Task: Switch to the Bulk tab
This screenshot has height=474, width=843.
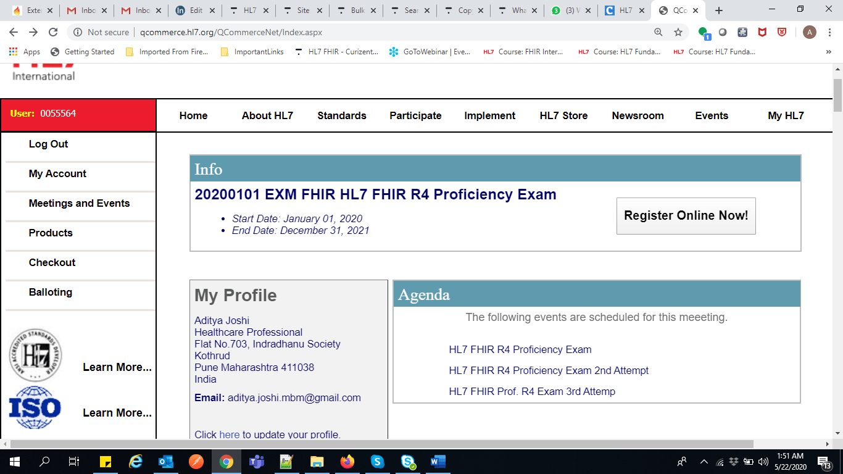Action: point(355,10)
